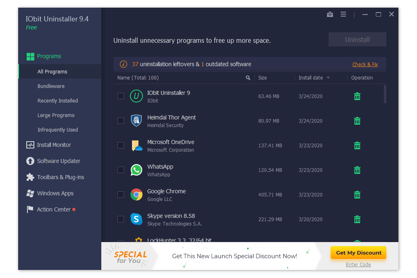
Task: Click the search magnifier in Name column
Action: pos(248,78)
